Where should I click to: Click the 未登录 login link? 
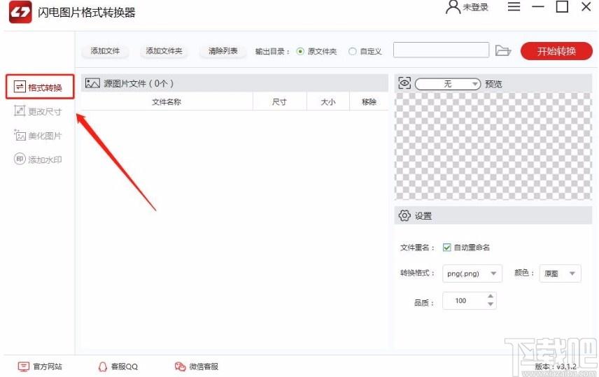[x=476, y=7]
